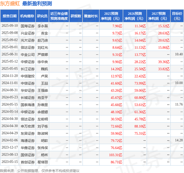The height and width of the screenshot is (173, 184).
Task: Click the target price 14.28
Action: [x=179, y=140]
